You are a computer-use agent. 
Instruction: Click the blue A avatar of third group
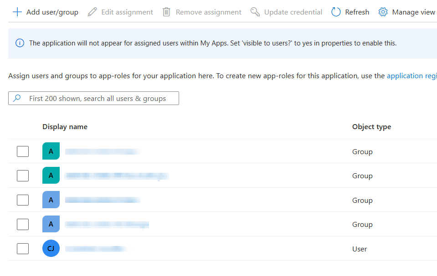pos(51,200)
